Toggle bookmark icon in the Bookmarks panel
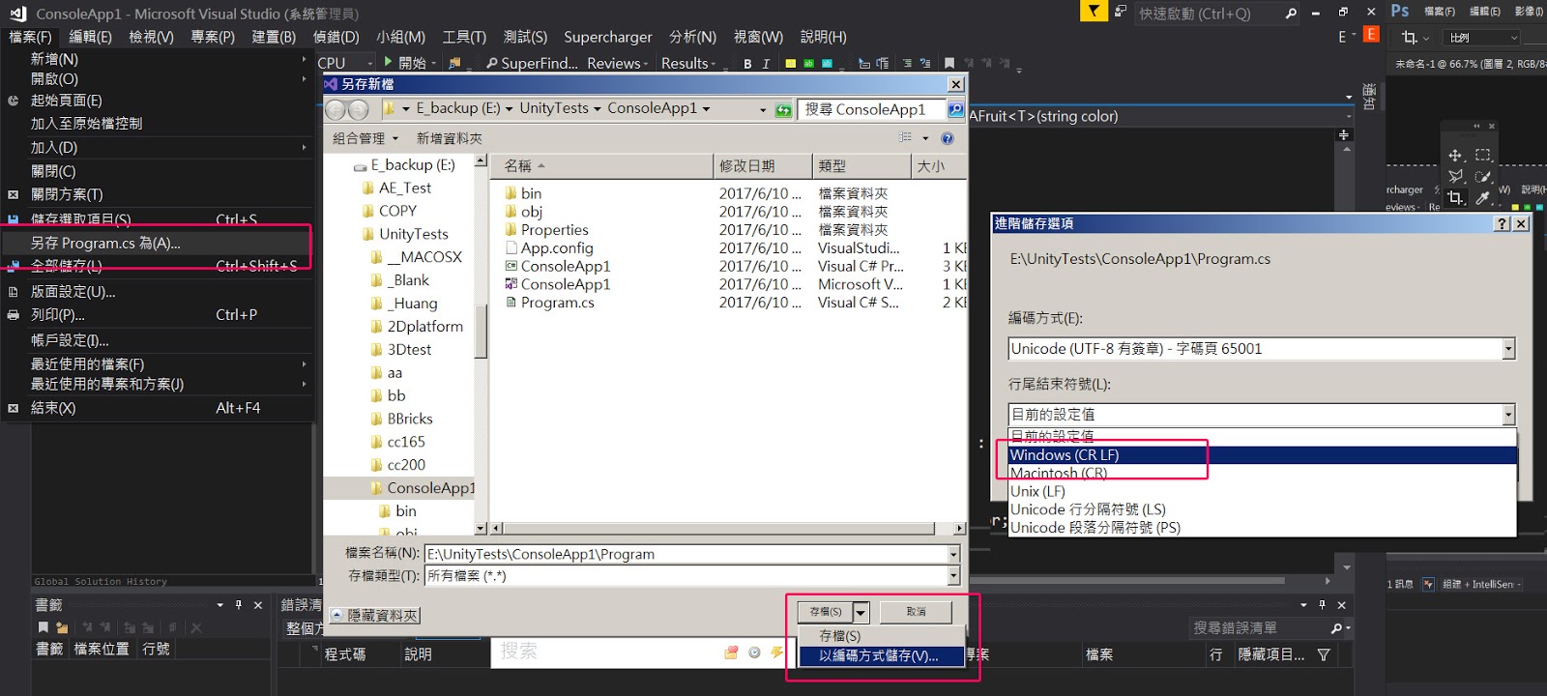 coord(44,627)
